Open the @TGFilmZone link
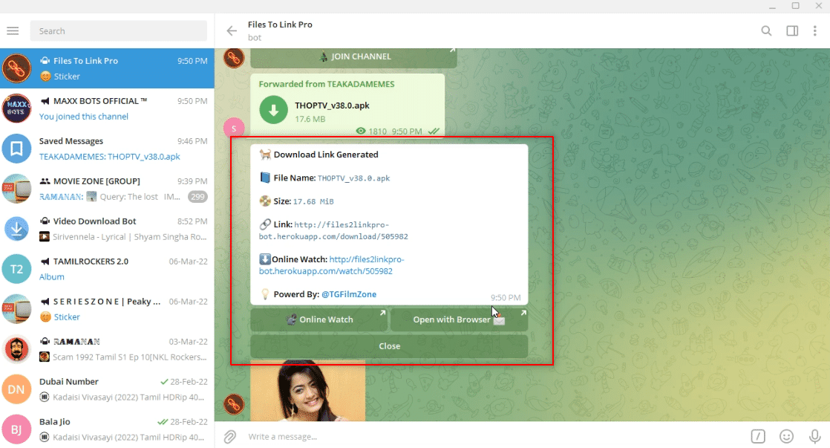The width and height of the screenshot is (830, 448). (x=349, y=294)
